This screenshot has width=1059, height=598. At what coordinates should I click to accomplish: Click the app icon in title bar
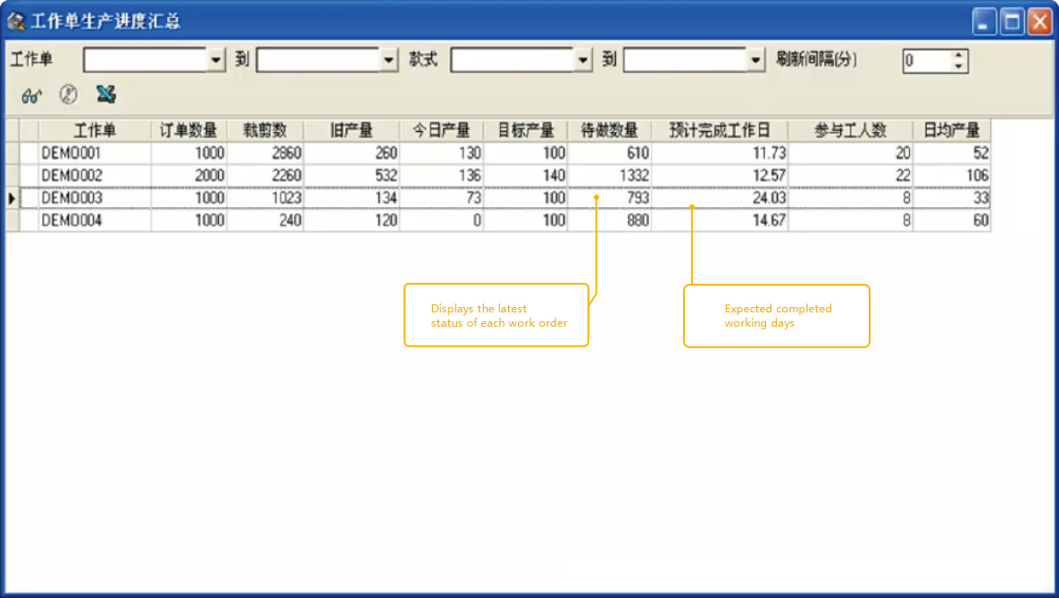(15, 21)
